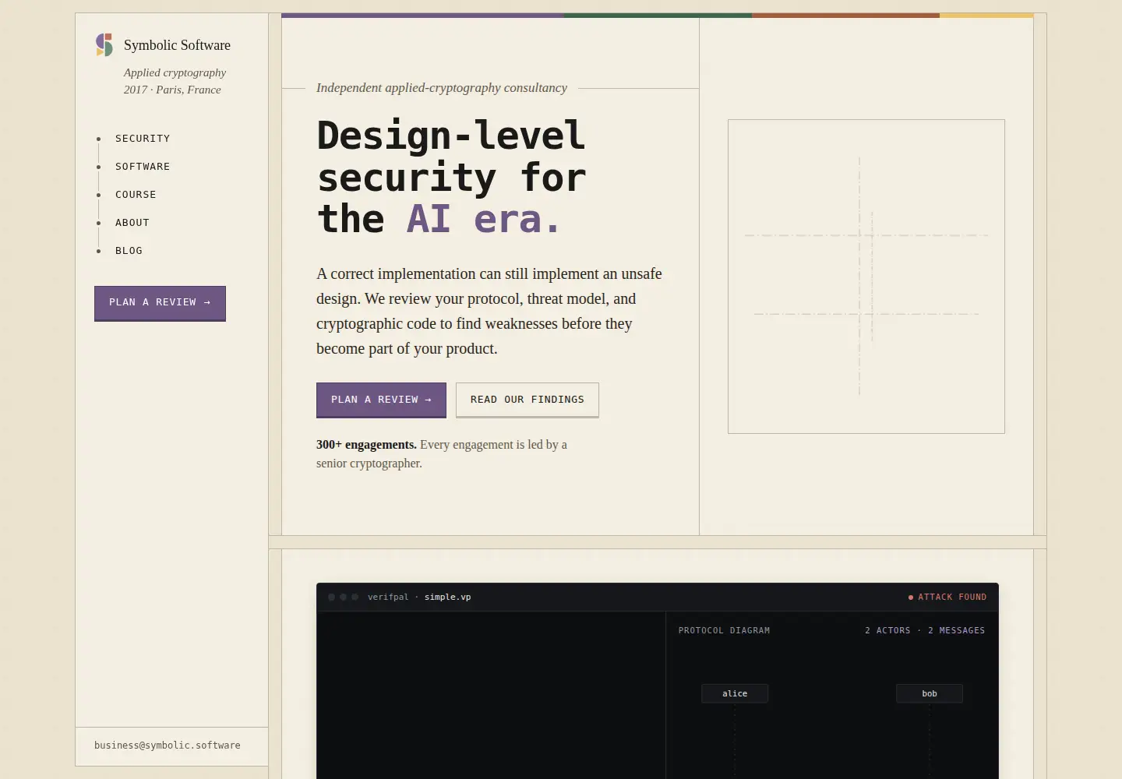Viewport: 1122px width, 779px height.
Task: Navigate to the ABOUT page
Action: tap(132, 223)
